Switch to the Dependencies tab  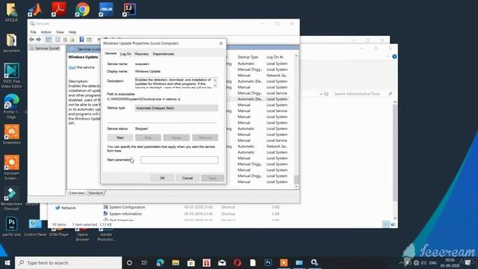(x=164, y=54)
